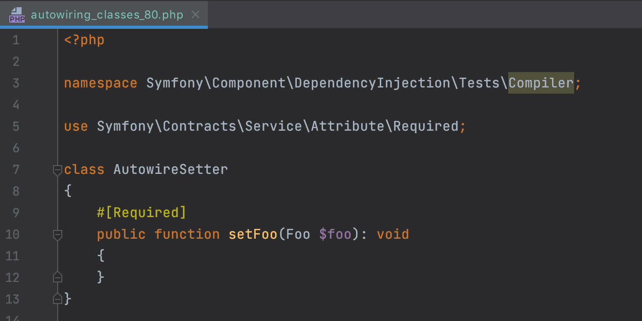Close the autowiring_classes_80.php tab
This screenshot has height=321, width=642.
tap(195, 14)
